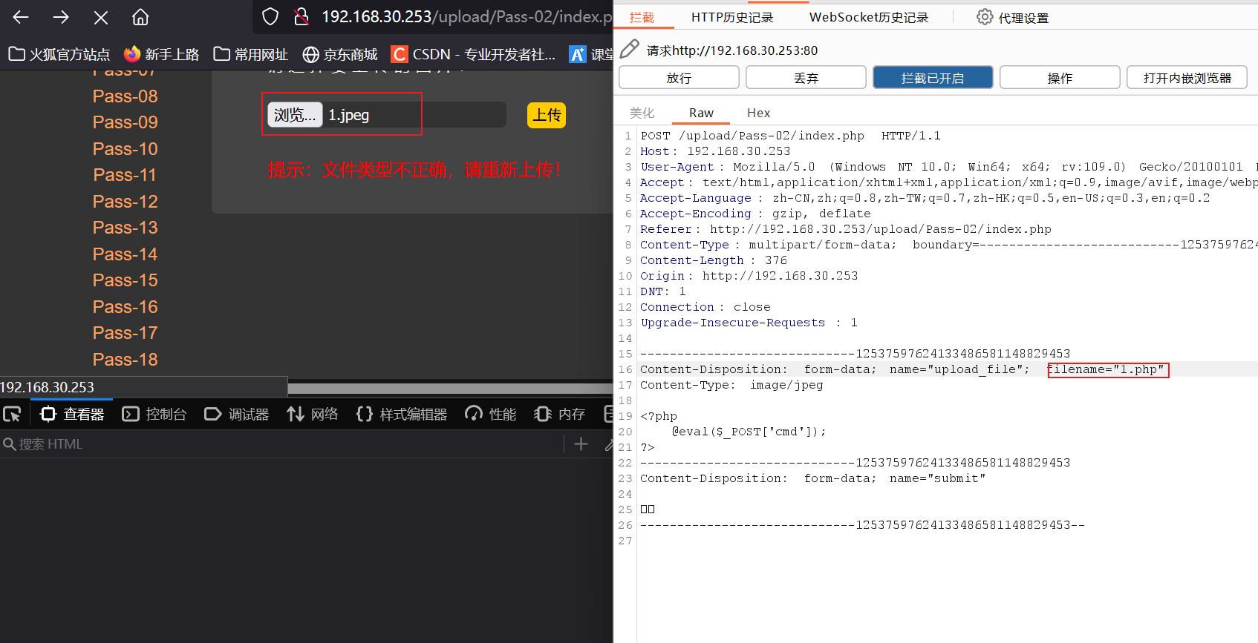Click 打开内嵌浏览器 open browser button
Viewport: 1258px width, 643px height.
(x=1187, y=78)
